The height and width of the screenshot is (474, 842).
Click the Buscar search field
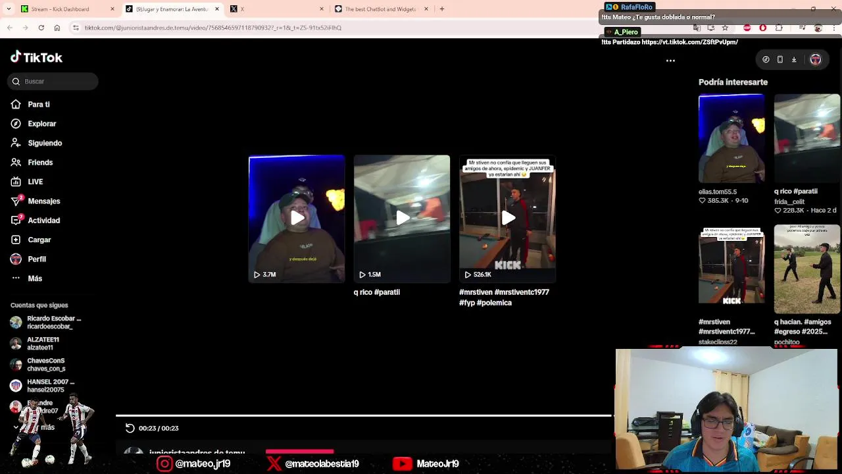pyautogui.click(x=53, y=81)
